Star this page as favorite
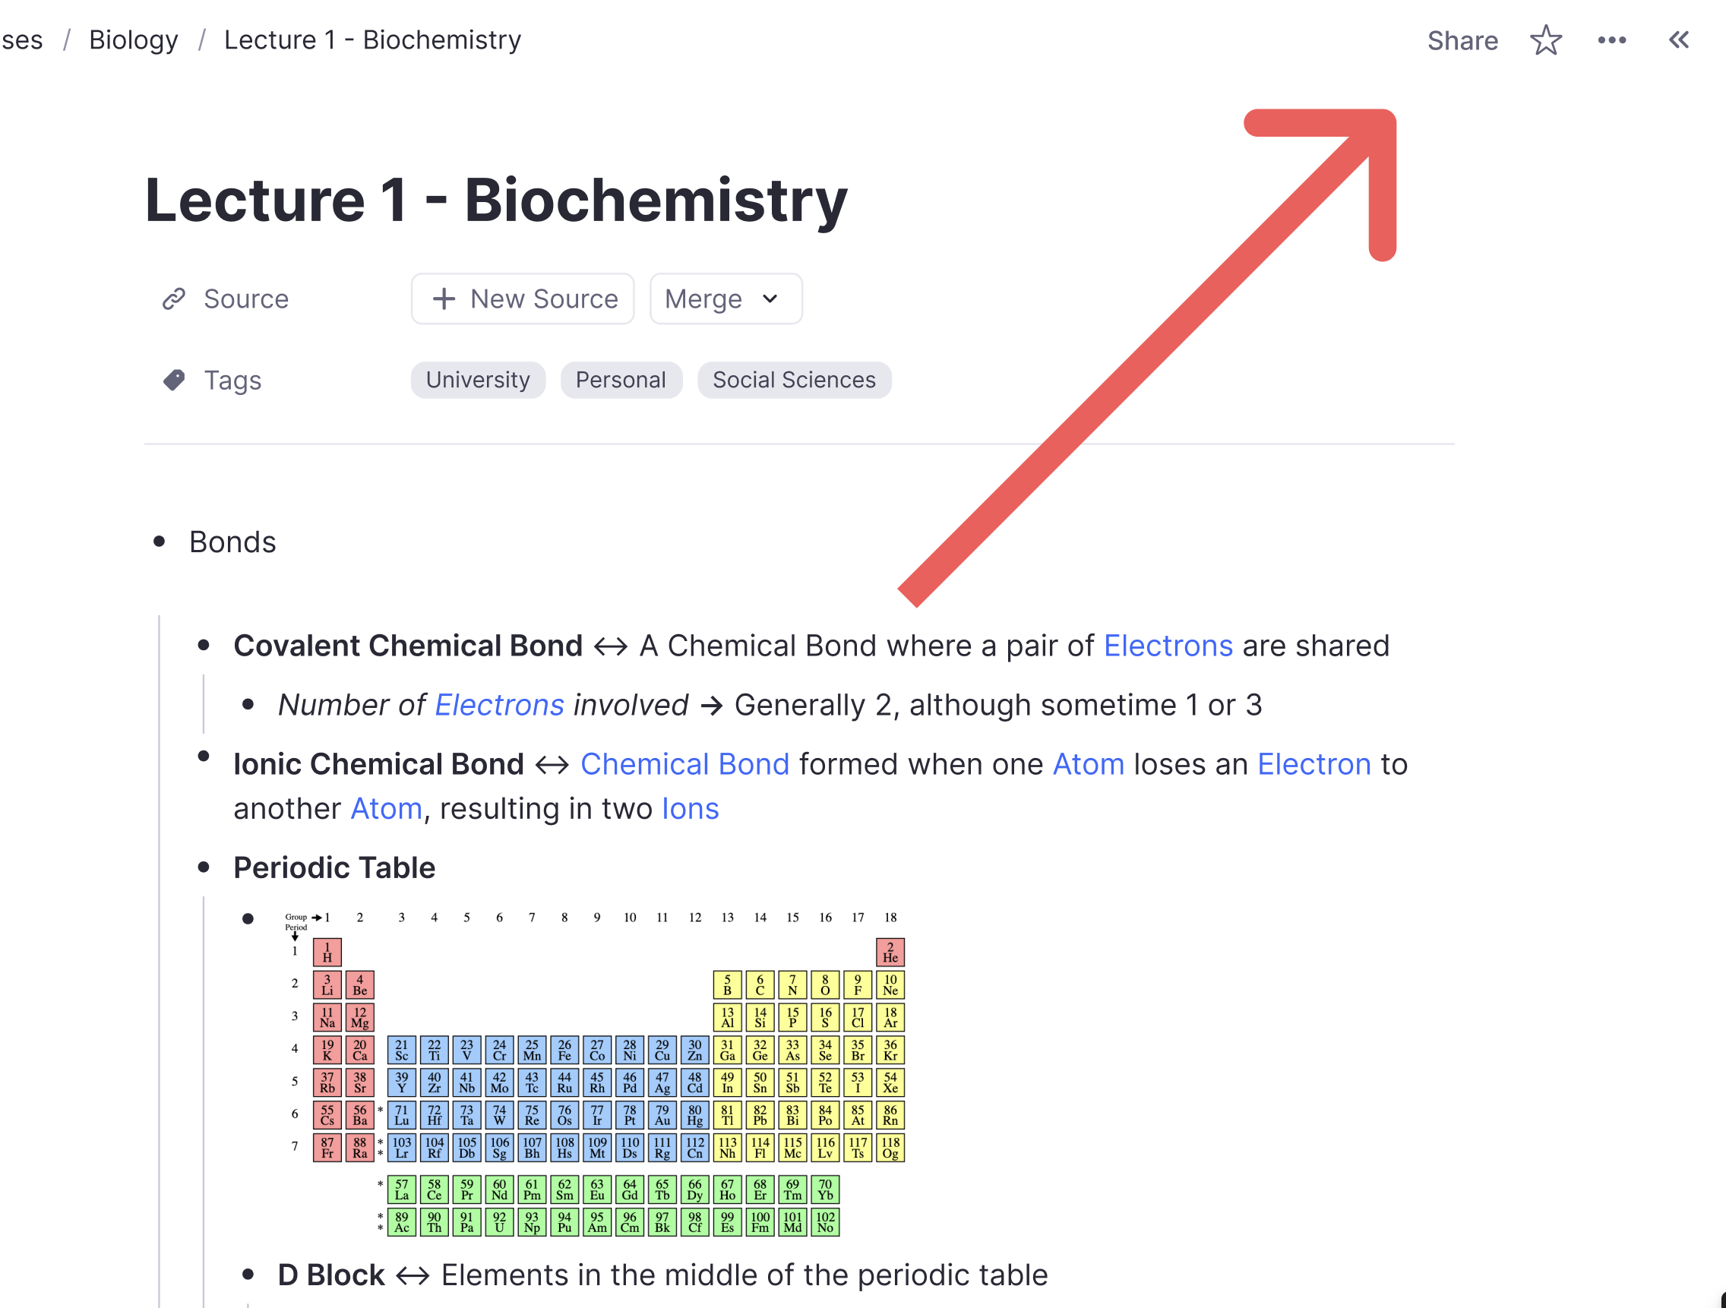Viewport: 1726px width, 1308px height. (x=1545, y=40)
